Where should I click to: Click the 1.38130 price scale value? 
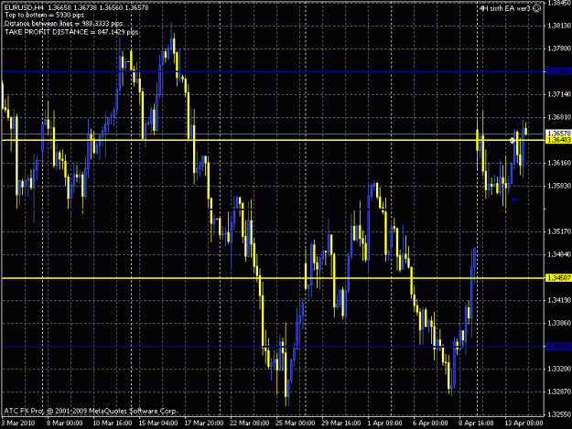[x=558, y=26]
